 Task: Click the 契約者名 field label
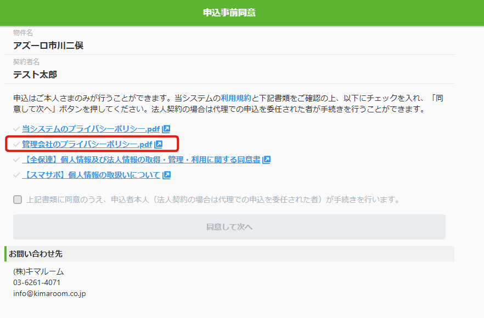coord(26,62)
